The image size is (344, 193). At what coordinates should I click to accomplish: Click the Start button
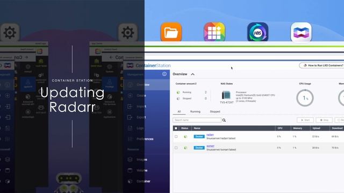click(x=305, y=120)
